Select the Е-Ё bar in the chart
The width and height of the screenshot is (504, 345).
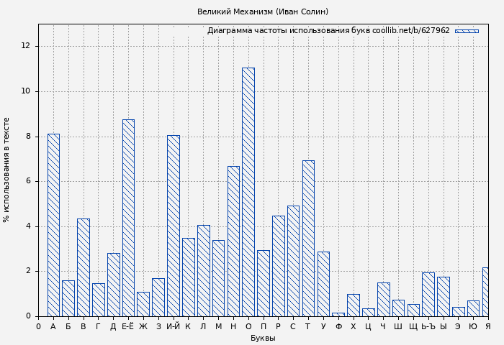pyautogui.click(x=128, y=218)
